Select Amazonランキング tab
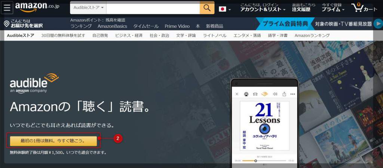383x168 pixels. pyautogui.click(x=312, y=36)
